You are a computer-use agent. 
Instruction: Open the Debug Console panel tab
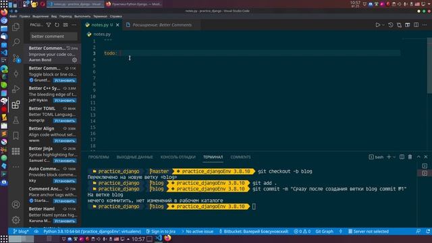coord(178,157)
